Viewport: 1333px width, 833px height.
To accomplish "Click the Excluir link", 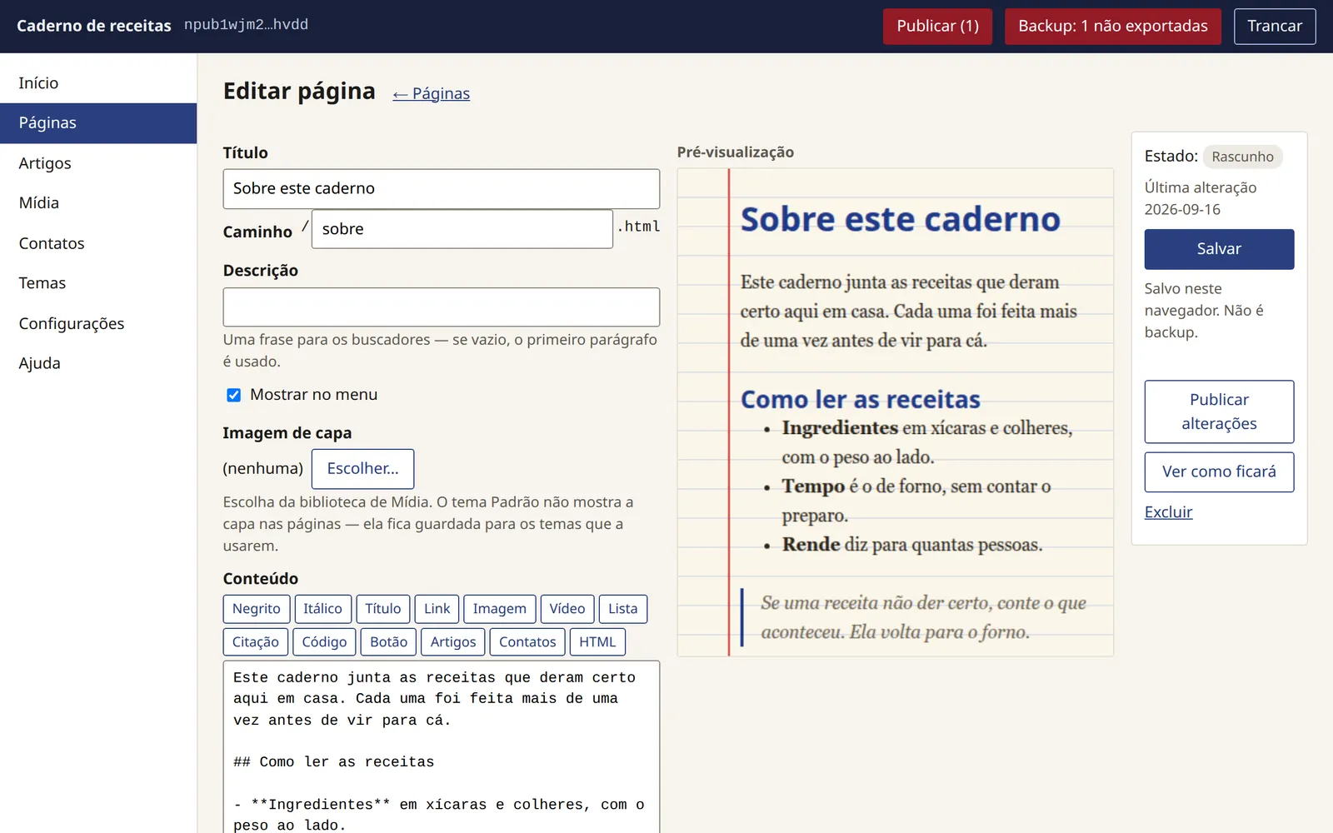I will click(1168, 512).
